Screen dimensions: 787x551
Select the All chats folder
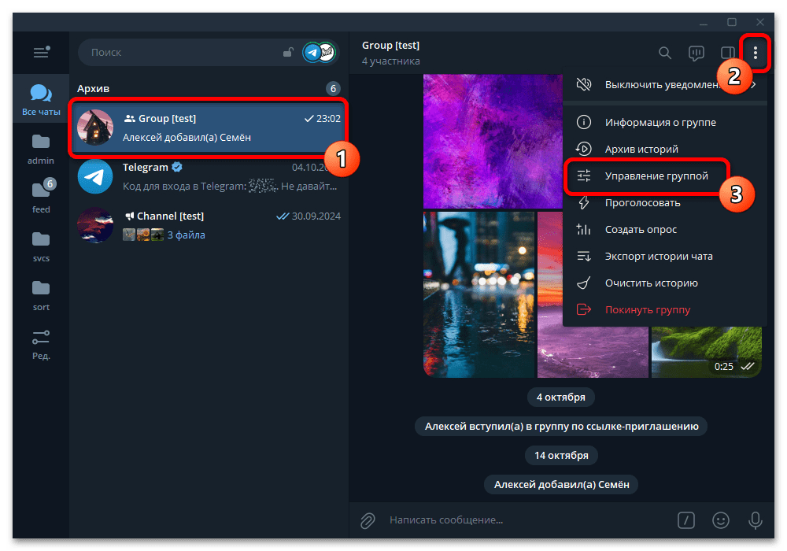click(x=41, y=99)
